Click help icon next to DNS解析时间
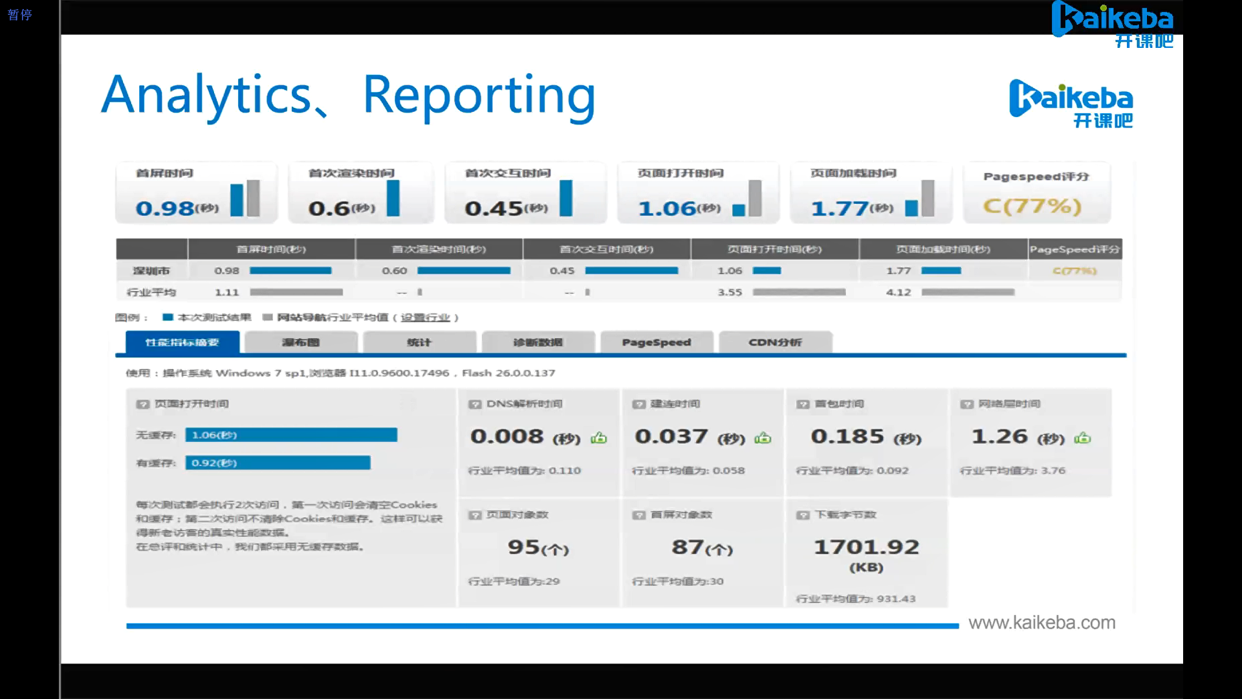 [475, 405]
